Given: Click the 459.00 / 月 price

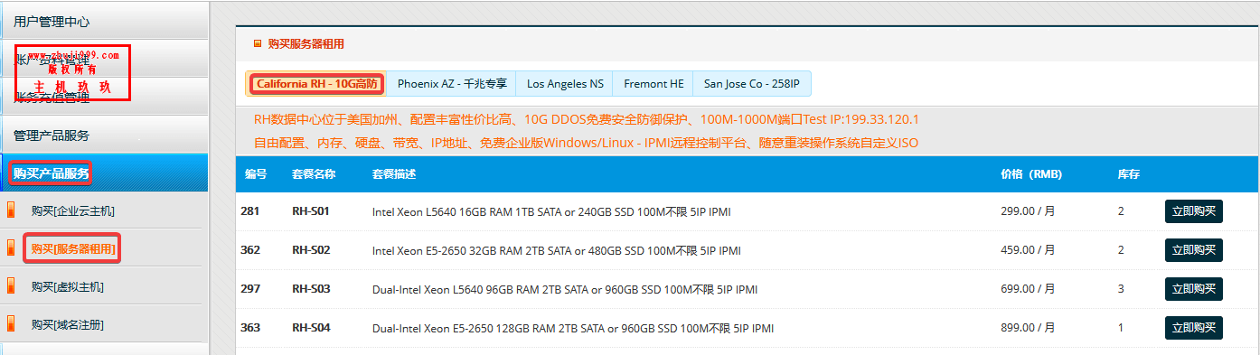Looking at the screenshot, I should click(x=1028, y=250).
